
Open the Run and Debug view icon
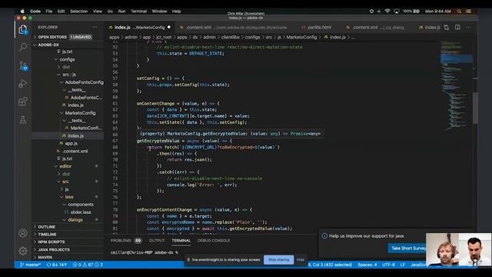pyautogui.click(x=23, y=84)
